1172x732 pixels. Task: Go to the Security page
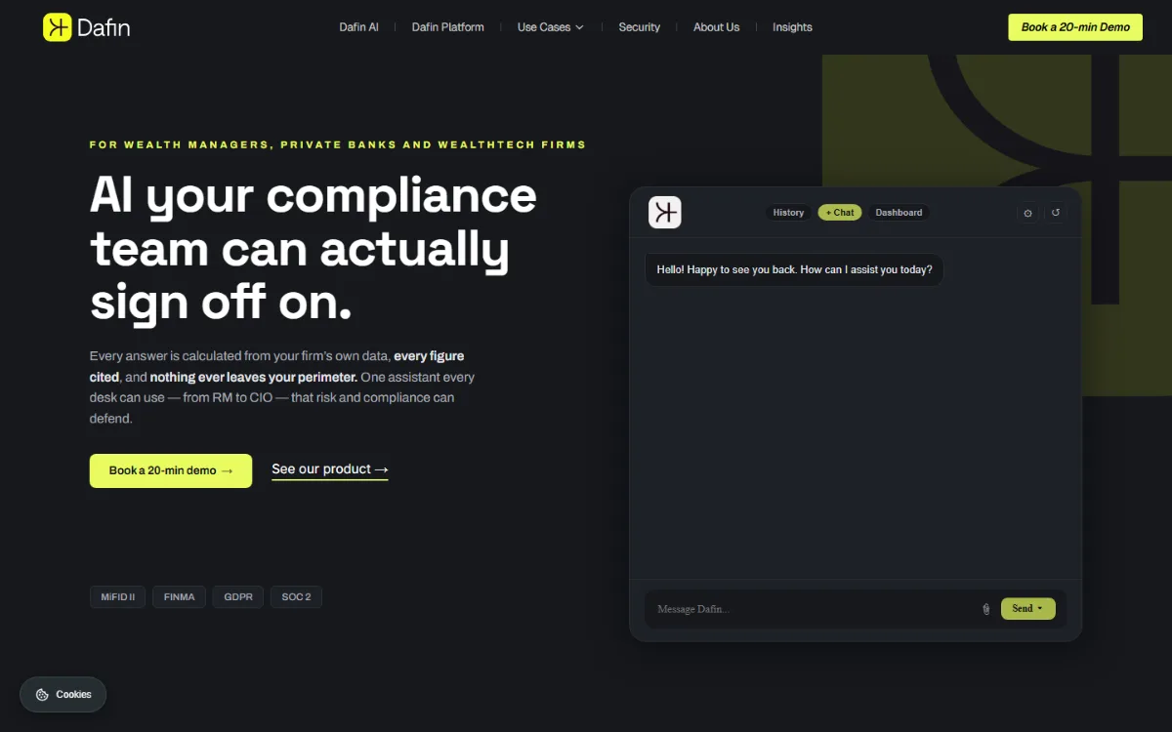(640, 27)
